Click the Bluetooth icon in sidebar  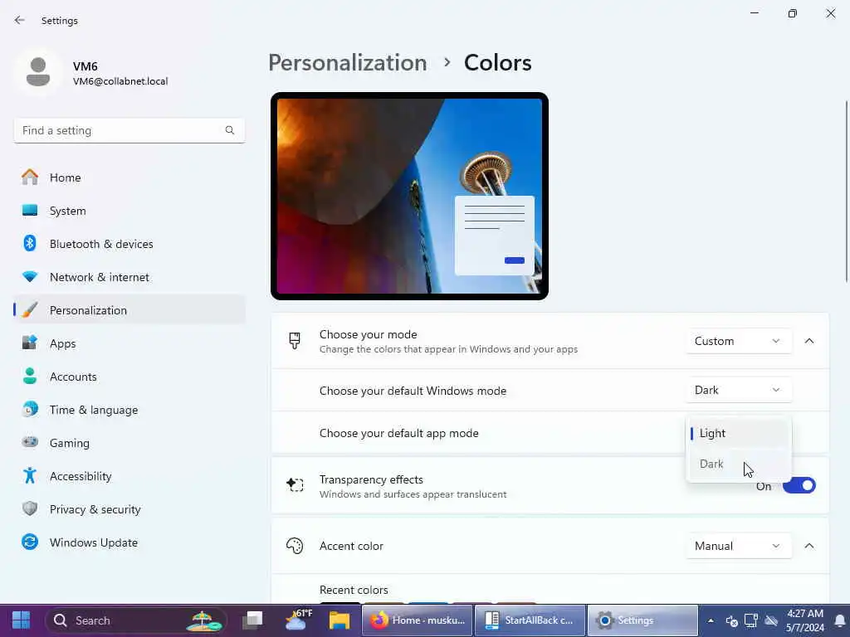click(30, 243)
